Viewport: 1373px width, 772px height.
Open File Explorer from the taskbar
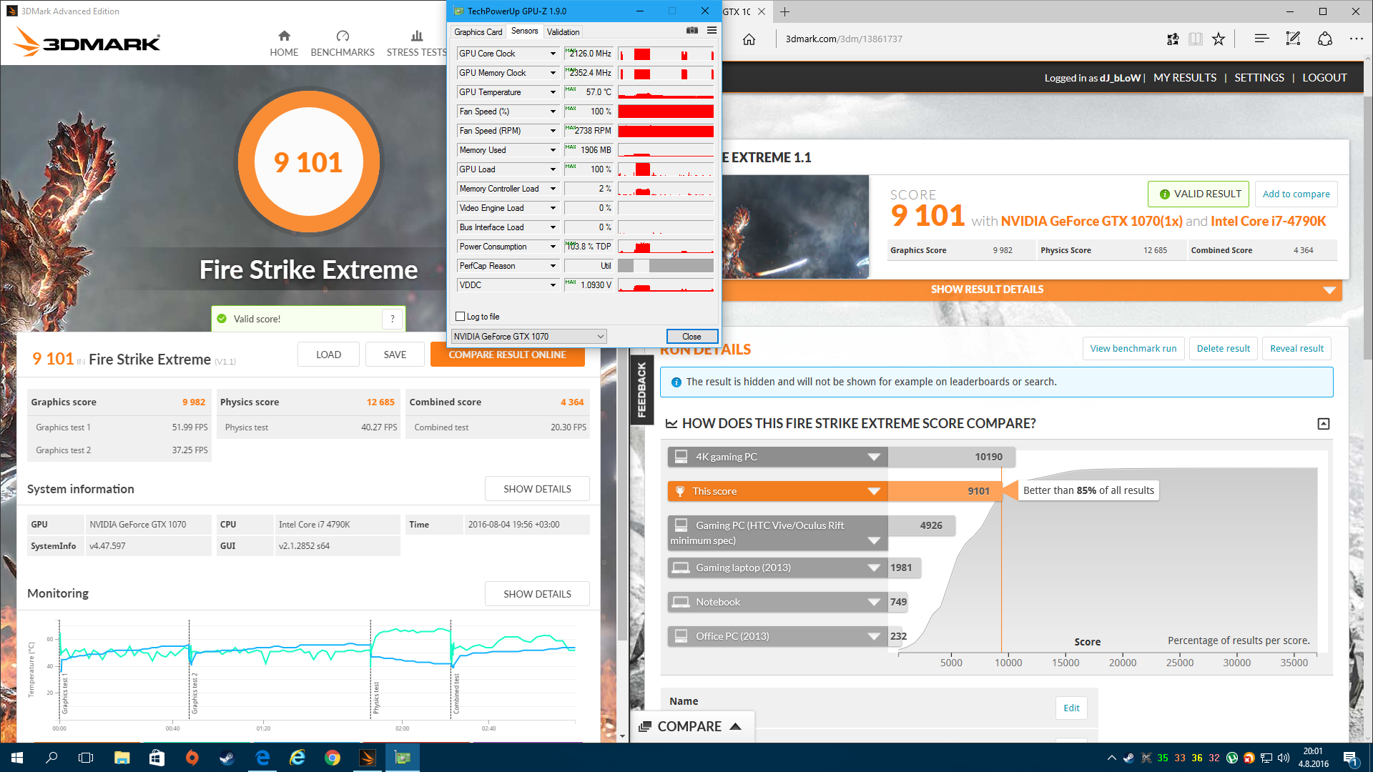point(122,758)
